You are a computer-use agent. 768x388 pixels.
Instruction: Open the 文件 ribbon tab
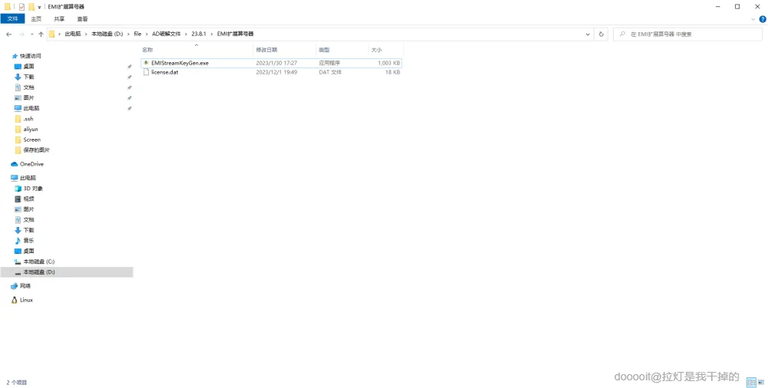click(x=13, y=18)
